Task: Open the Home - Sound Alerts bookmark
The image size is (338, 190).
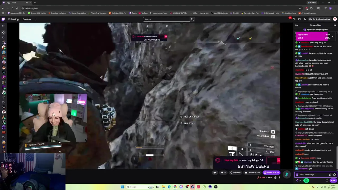Action: tap(77, 13)
